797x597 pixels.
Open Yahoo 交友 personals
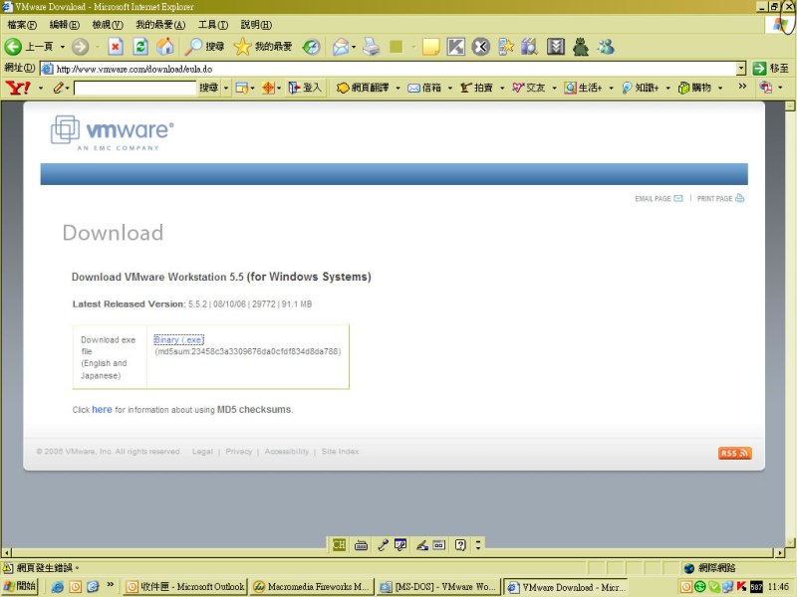(x=529, y=88)
